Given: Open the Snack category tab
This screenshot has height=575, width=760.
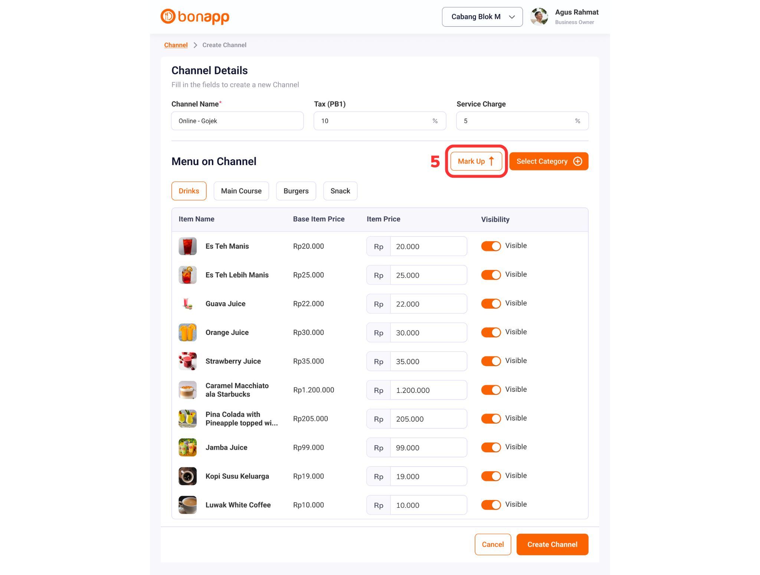Looking at the screenshot, I should coord(340,191).
